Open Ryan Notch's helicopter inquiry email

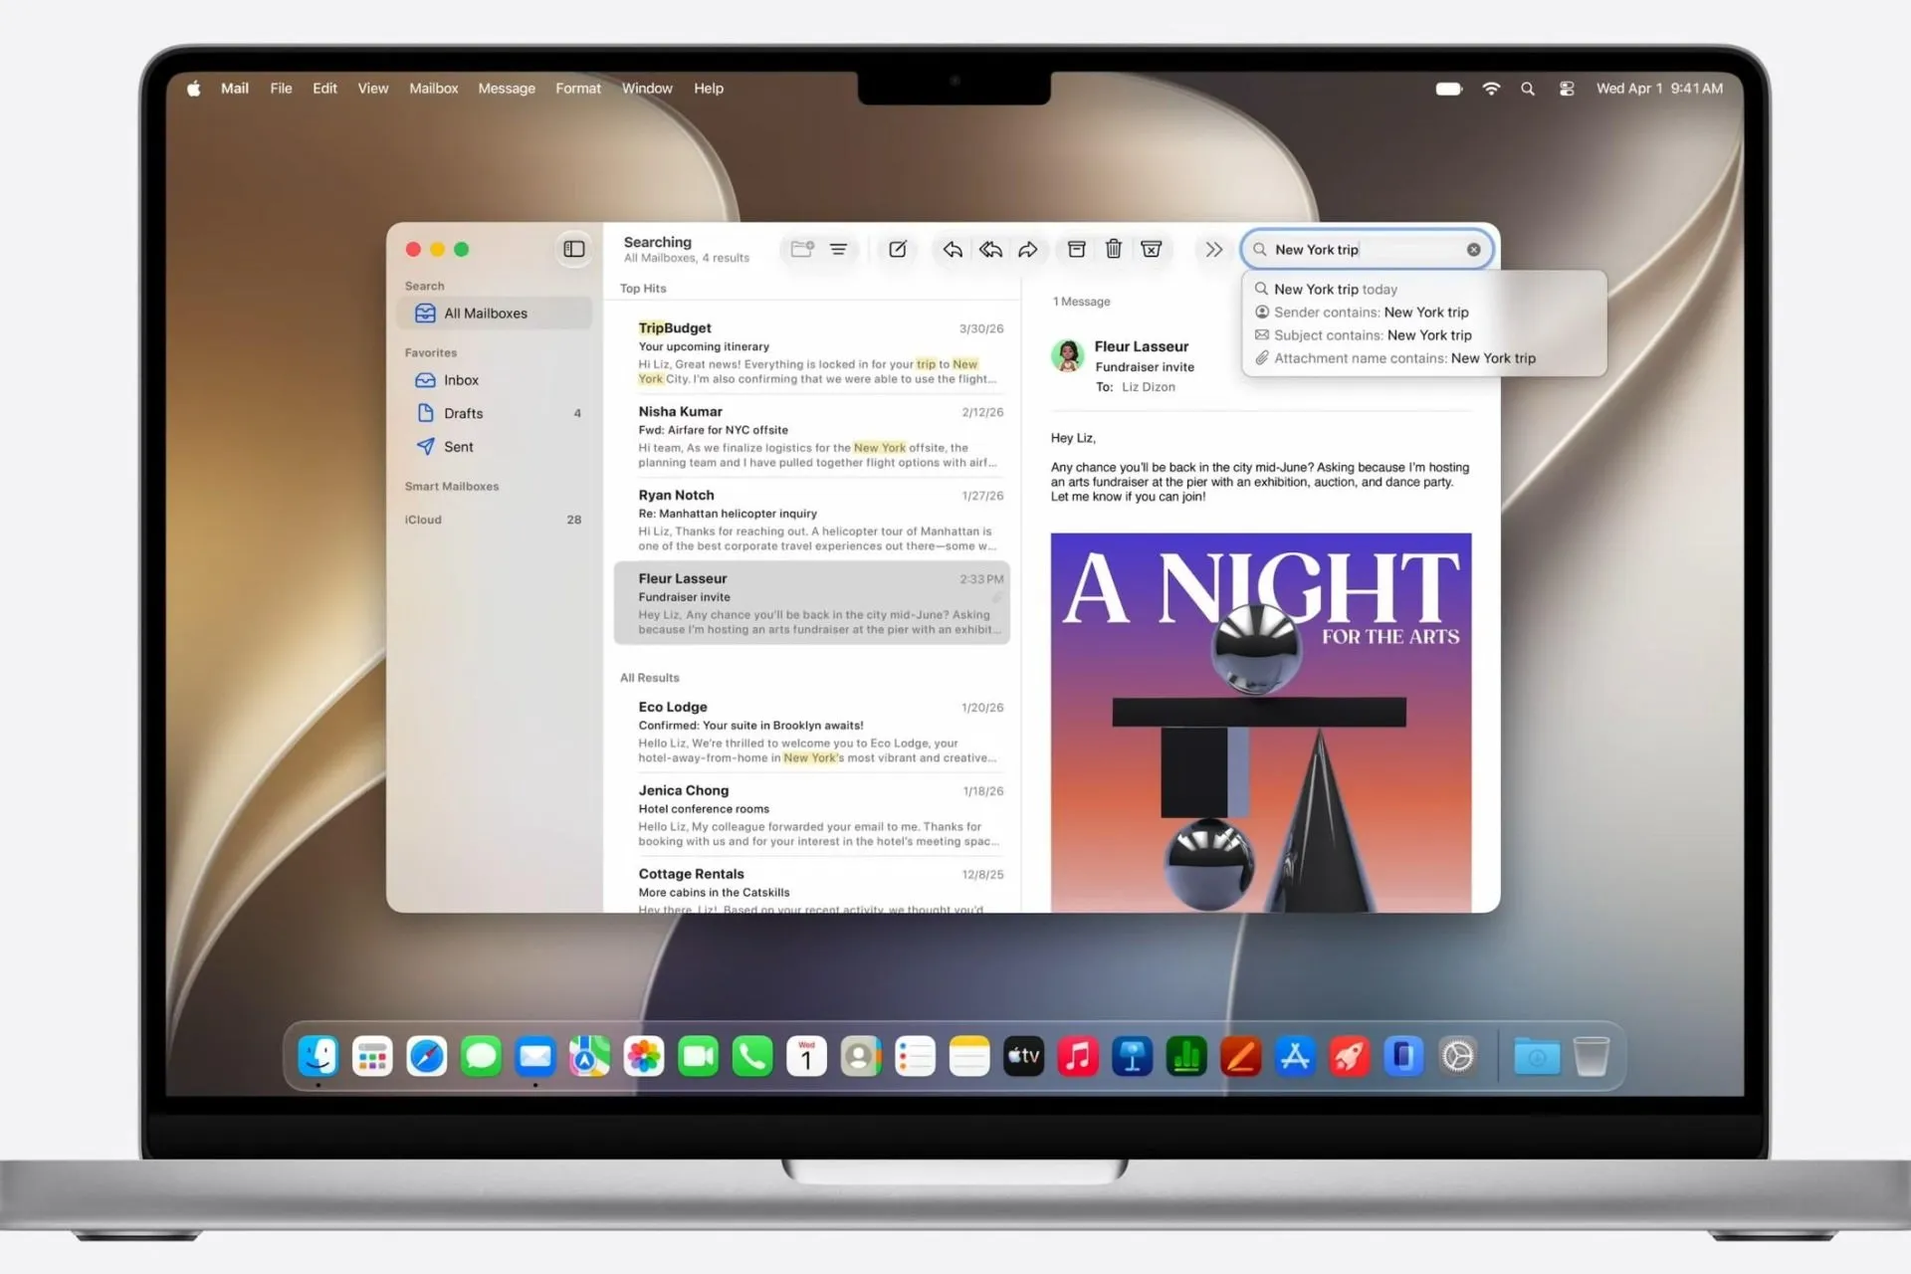(x=812, y=520)
